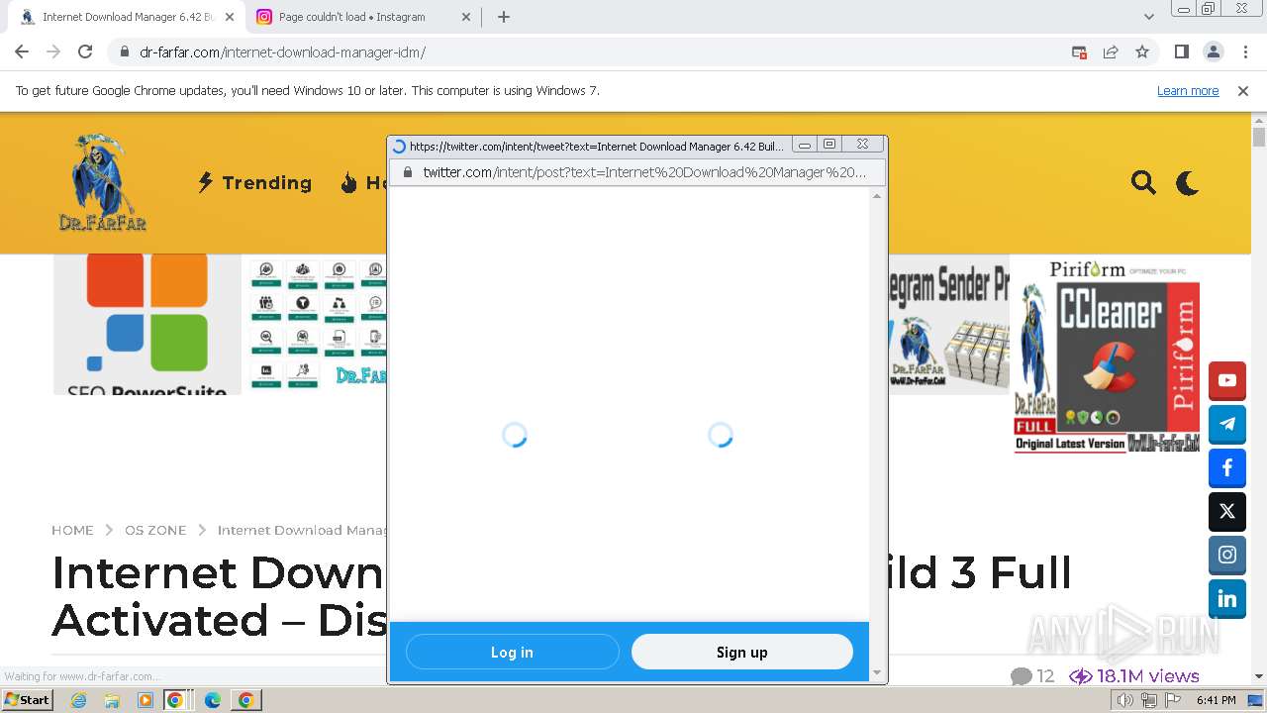Image resolution: width=1267 pixels, height=713 pixels.
Task: Open Dr.FarFar YouTube social button
Action: (x=1227, y=380)
